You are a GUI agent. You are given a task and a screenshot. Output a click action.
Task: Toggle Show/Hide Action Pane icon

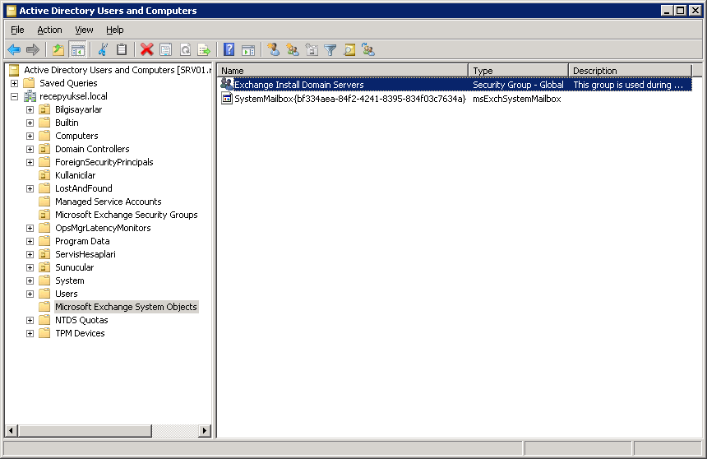[248, 49]
